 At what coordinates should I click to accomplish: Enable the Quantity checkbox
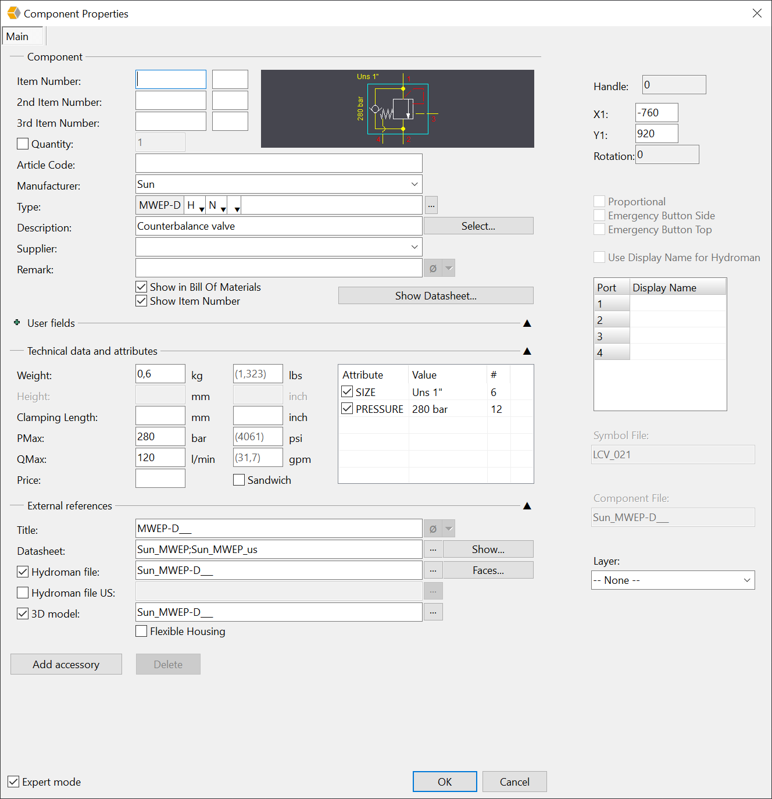click(x=23, y=144)
